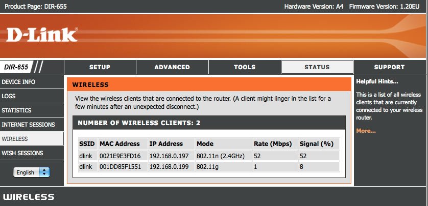Switch to the TOOLS tab
This screenshot has width=428, height=206.
pyautogui.click(x=245, y=67)
